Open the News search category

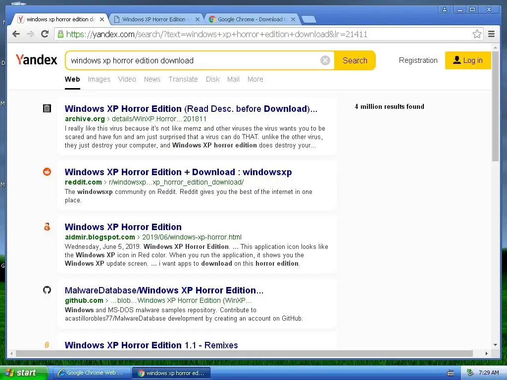(x=152, y=79)
